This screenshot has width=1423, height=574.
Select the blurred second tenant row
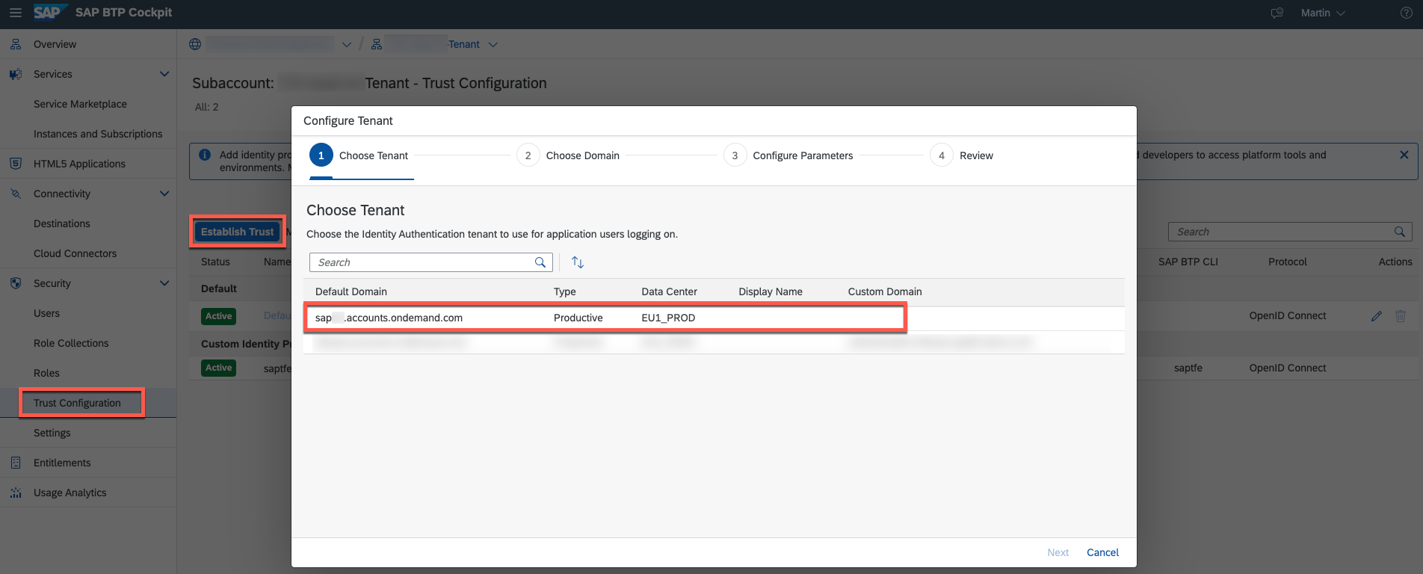[714, 342]
